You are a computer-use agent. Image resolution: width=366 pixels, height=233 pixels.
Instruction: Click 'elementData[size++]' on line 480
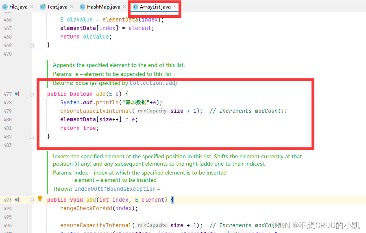coord(91,119)
